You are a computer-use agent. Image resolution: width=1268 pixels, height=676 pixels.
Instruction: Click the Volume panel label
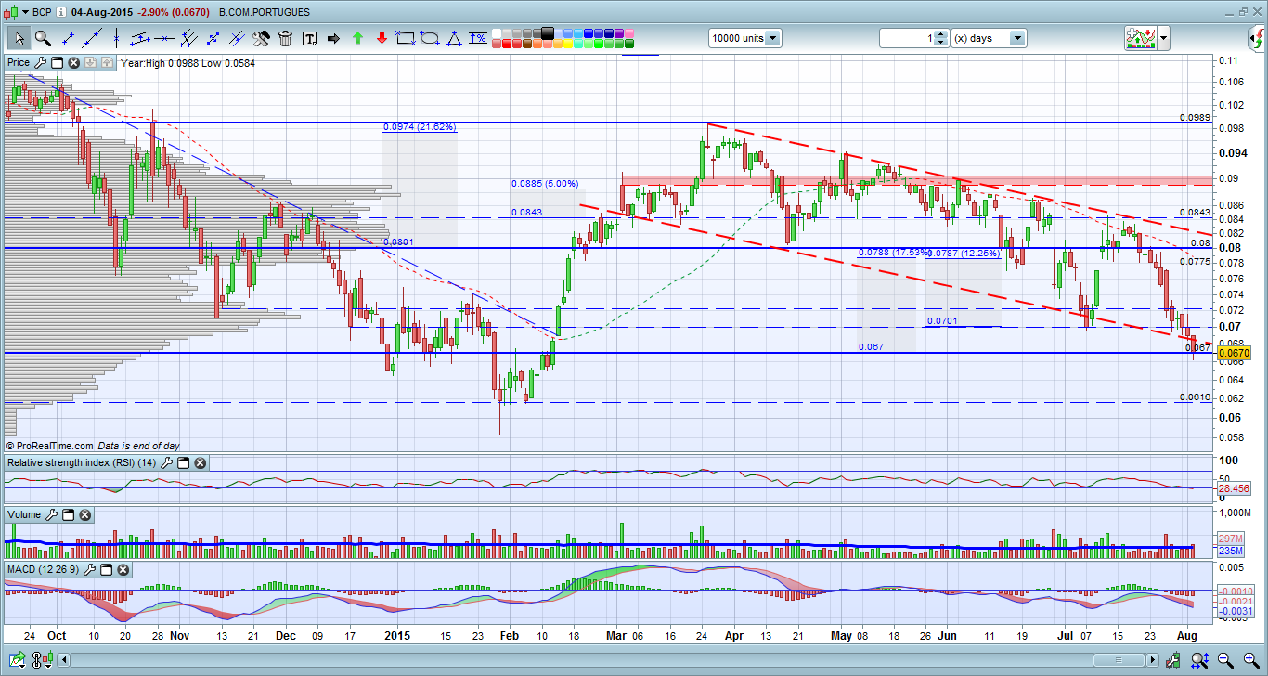point(24,514)
